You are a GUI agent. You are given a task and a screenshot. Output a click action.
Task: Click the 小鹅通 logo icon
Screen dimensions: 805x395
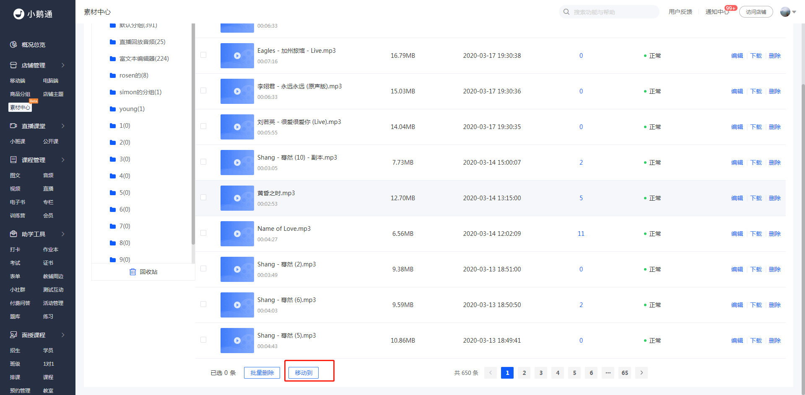coord(19,14)
